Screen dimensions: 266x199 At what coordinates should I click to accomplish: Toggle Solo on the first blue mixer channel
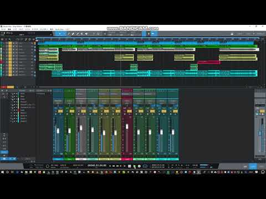point(60,111)
